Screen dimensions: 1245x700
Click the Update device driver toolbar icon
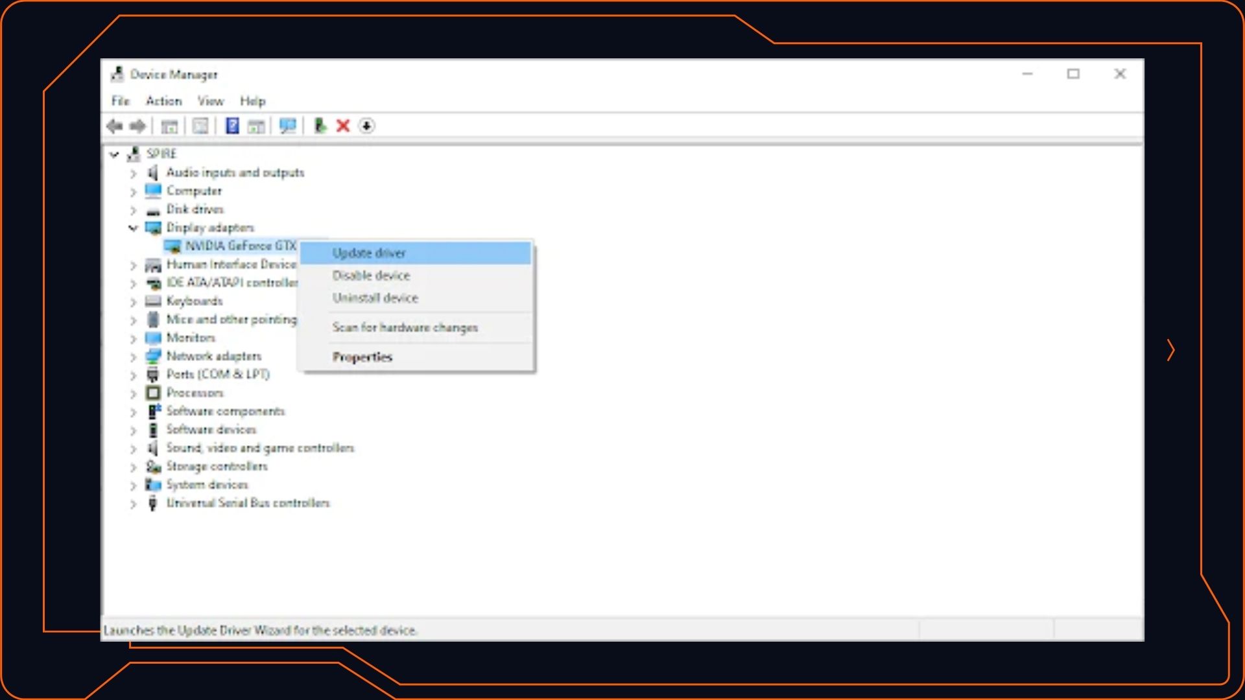[320, 126]
